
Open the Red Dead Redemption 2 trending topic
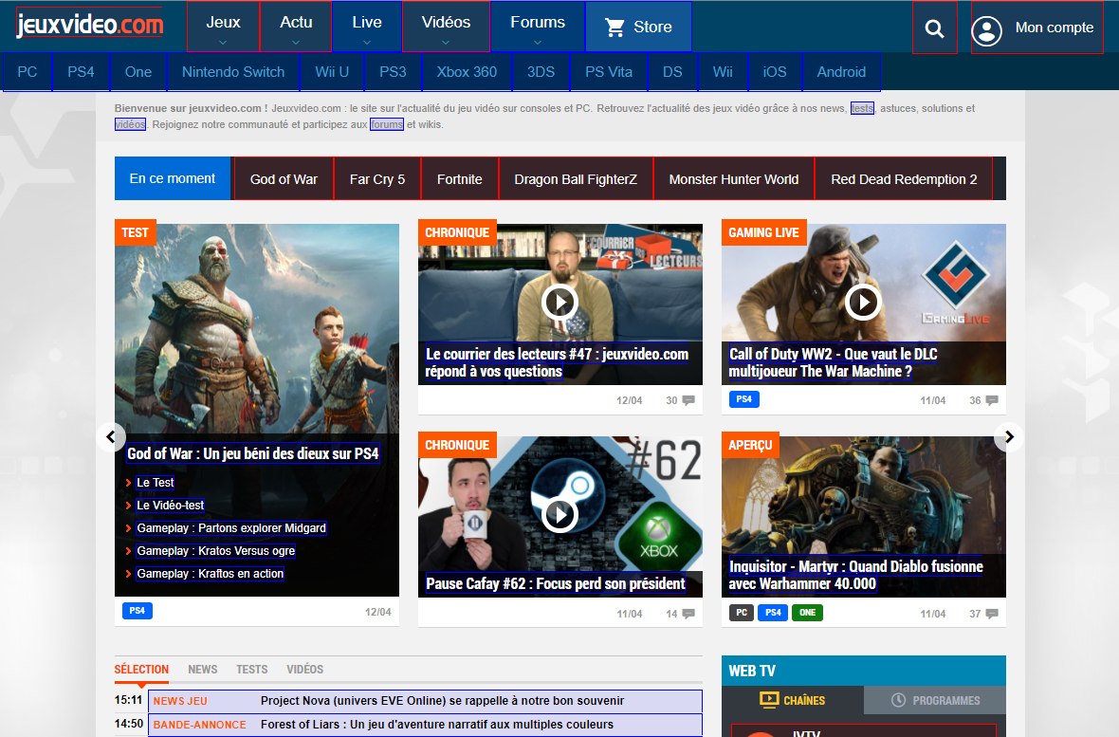pos(904,178)
